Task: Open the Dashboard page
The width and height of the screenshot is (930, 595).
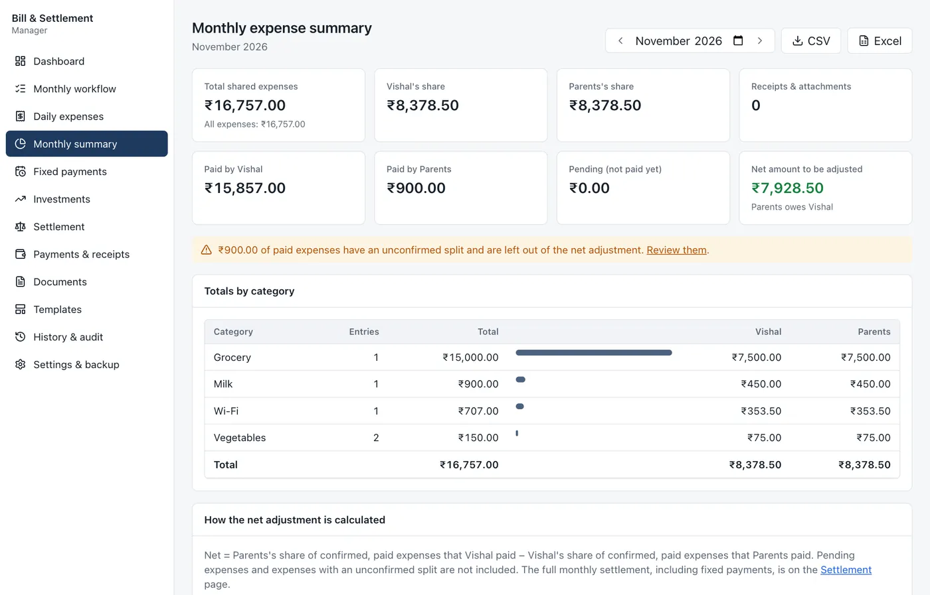Action: (x=87, y=61)
